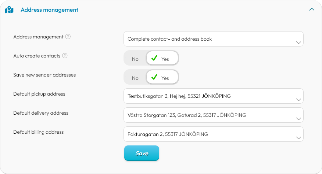Screen dimensions: 322x174
Task: Click green checkmark in Auto create contacts toggle
Action: (154, 58)
